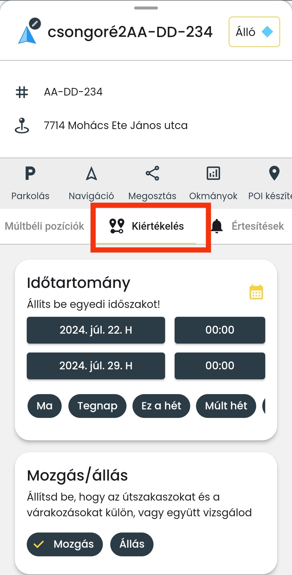
Task: Tap the Értesítések bell icon
Action: point(217,226)
